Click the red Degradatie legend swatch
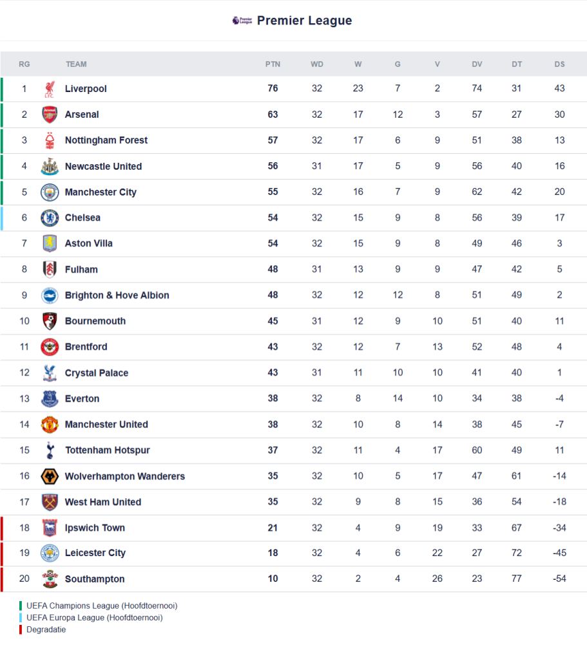Image resolution: width=587 pixels, height=659 pixels. (x=21, y=629)
